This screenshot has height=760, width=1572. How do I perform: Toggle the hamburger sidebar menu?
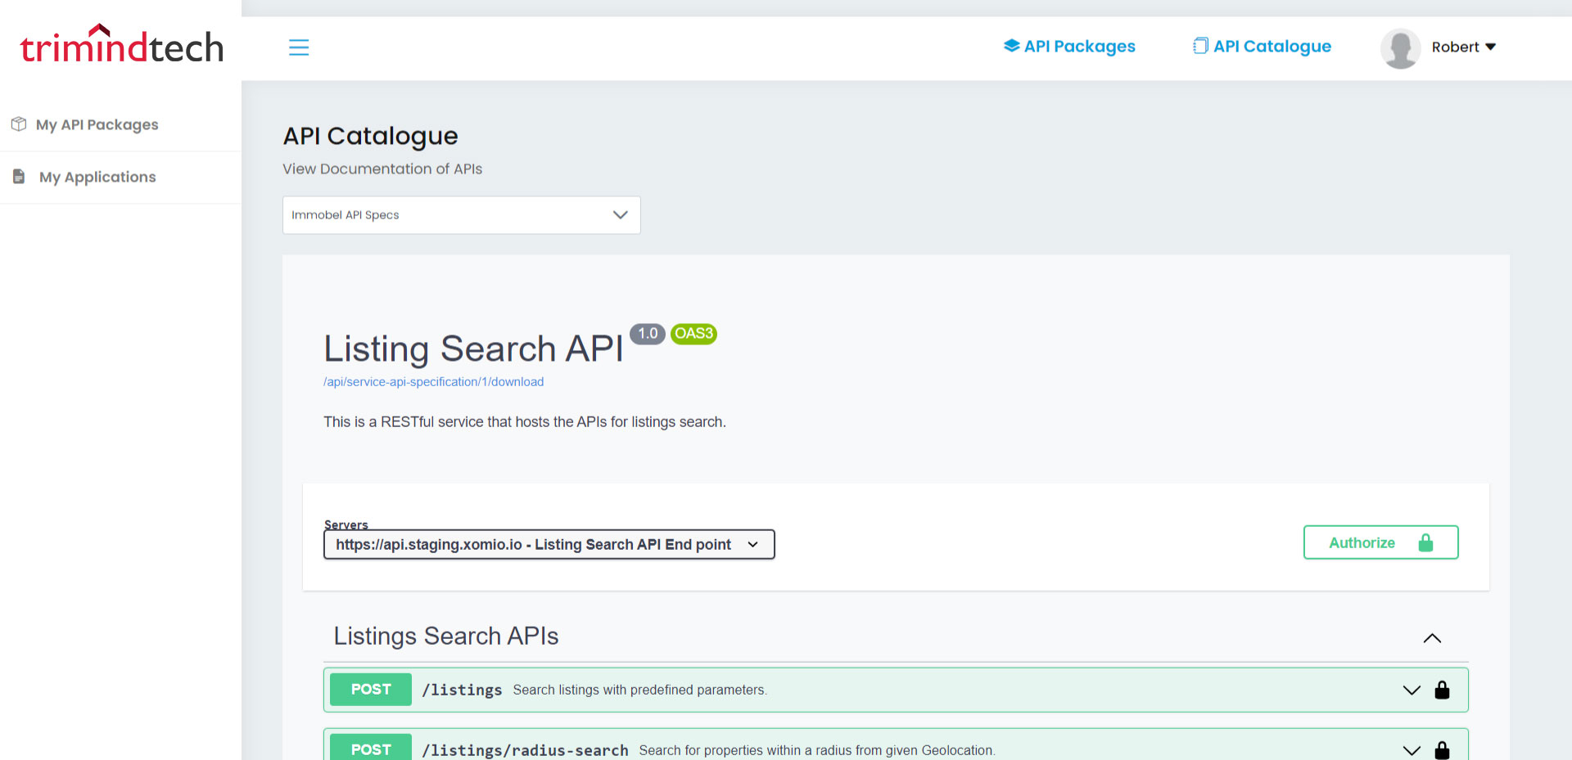pyautogui.click(x=299, y=47)
